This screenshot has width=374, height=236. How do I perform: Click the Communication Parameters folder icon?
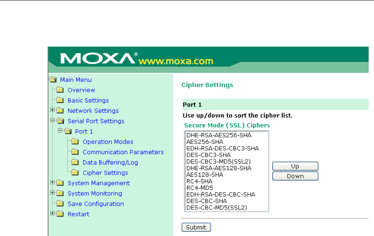75,152
